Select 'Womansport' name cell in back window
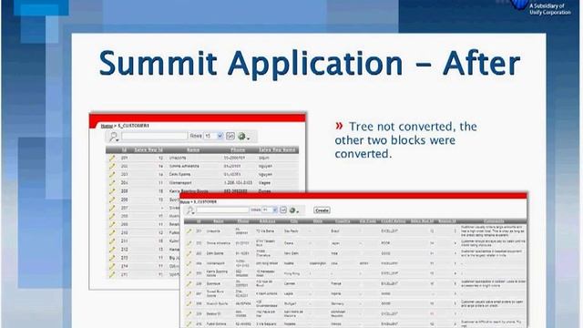583x328 pixels. point(180,183)
